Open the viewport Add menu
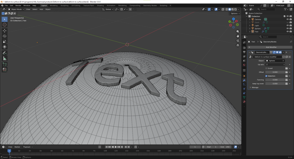The height and width of the screenshot is (159, 294). pyautogui.click(x=41, y=9)
